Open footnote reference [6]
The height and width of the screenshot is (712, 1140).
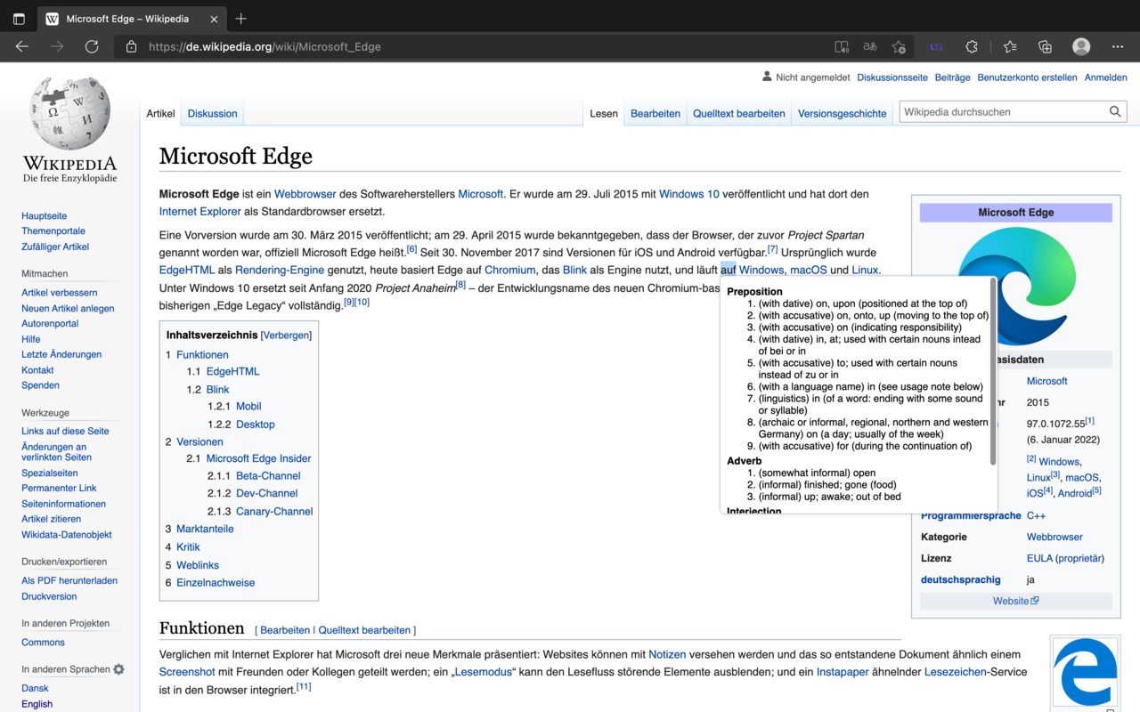coord(411,249)
